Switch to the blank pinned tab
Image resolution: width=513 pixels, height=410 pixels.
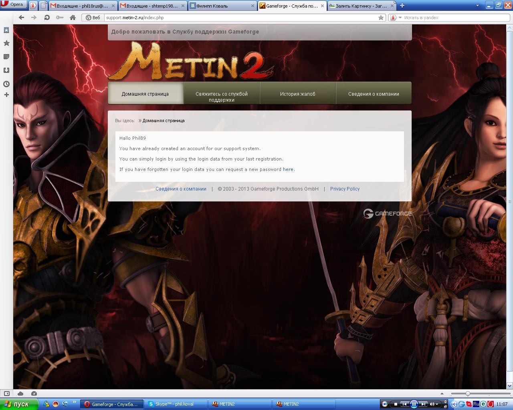[x=43, y=6]
